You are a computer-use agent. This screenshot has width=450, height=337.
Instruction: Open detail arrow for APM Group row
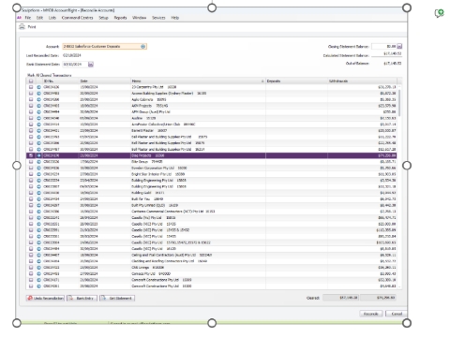(38, 112)
